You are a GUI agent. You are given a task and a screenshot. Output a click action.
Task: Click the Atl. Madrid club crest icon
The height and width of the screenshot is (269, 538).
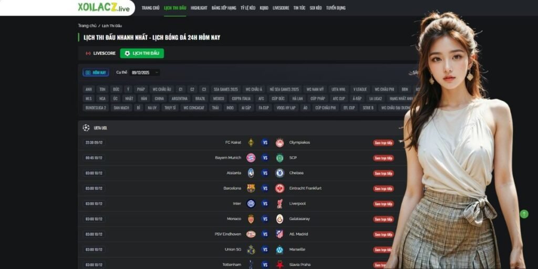[x=280, y=234]
